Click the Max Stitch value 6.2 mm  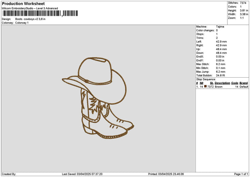(221, 64)
